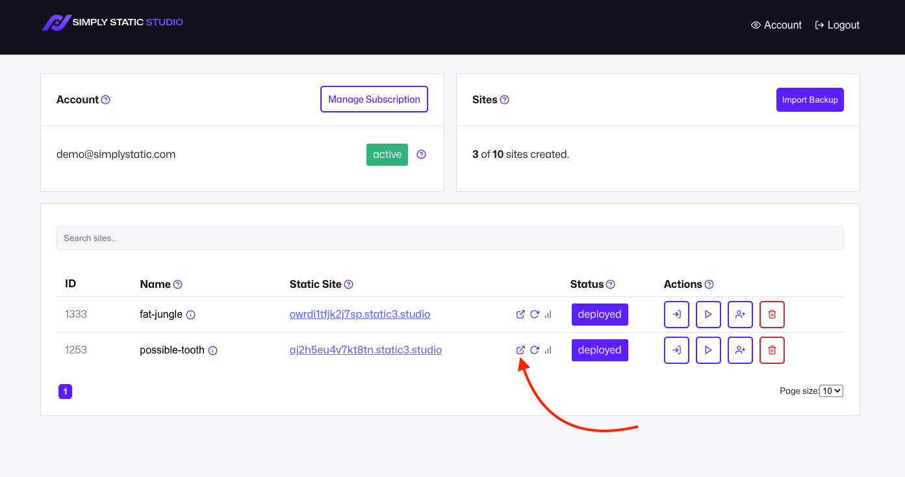Open the Account page in header

776,25
